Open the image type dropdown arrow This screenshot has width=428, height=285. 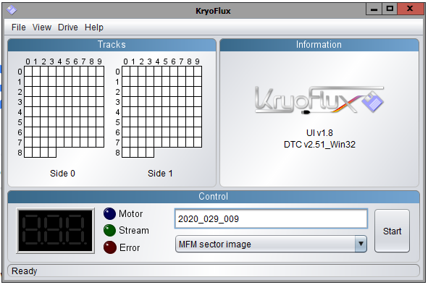pyautogui.click(x=361, y=244)
